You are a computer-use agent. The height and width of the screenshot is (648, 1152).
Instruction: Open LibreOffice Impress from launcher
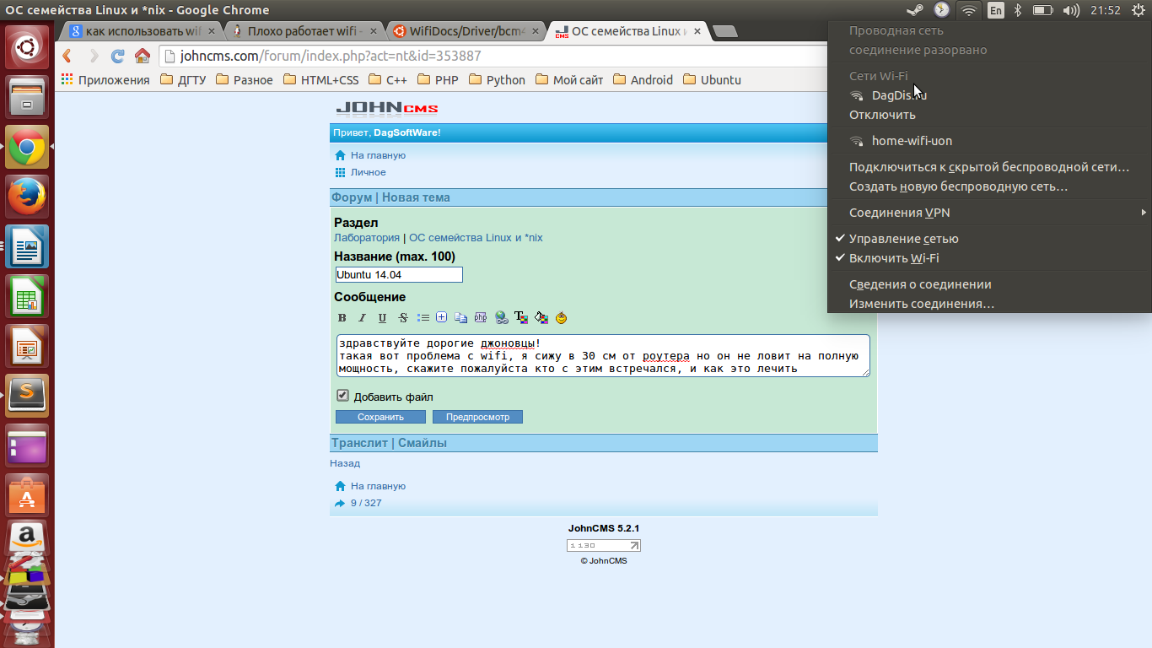27,345
